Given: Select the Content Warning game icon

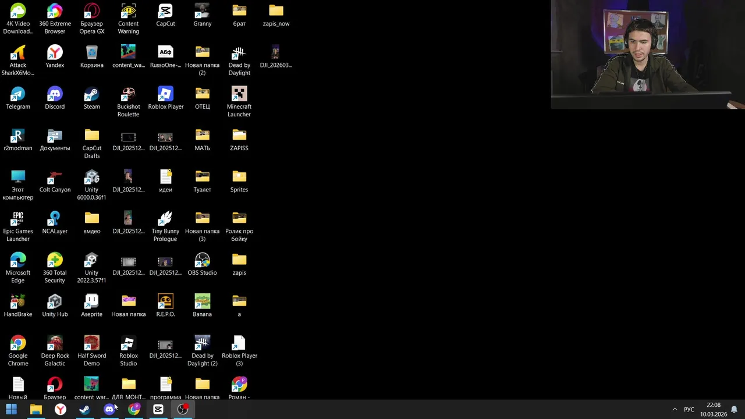Looking at the screenshot, I should click(x=128, y=19).
